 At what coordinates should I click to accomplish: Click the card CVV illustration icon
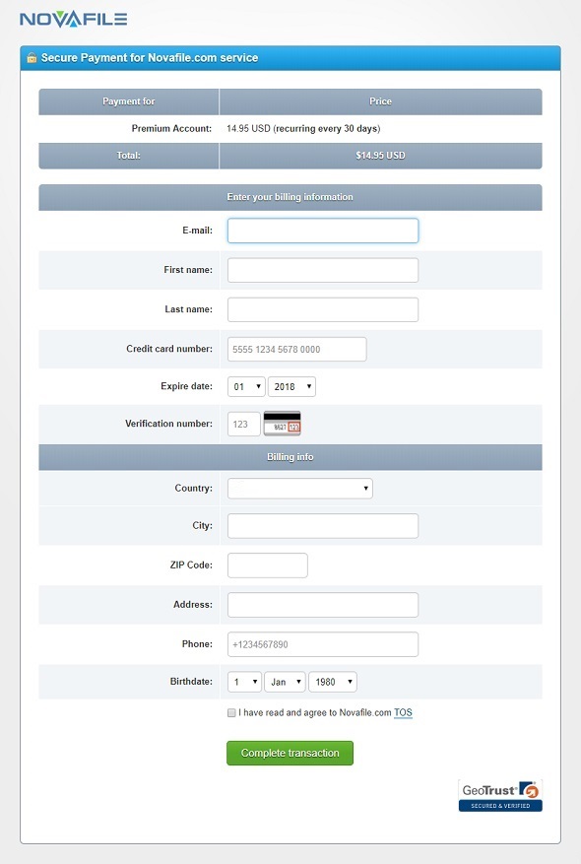pyautogui.click(x=282, y=424)
